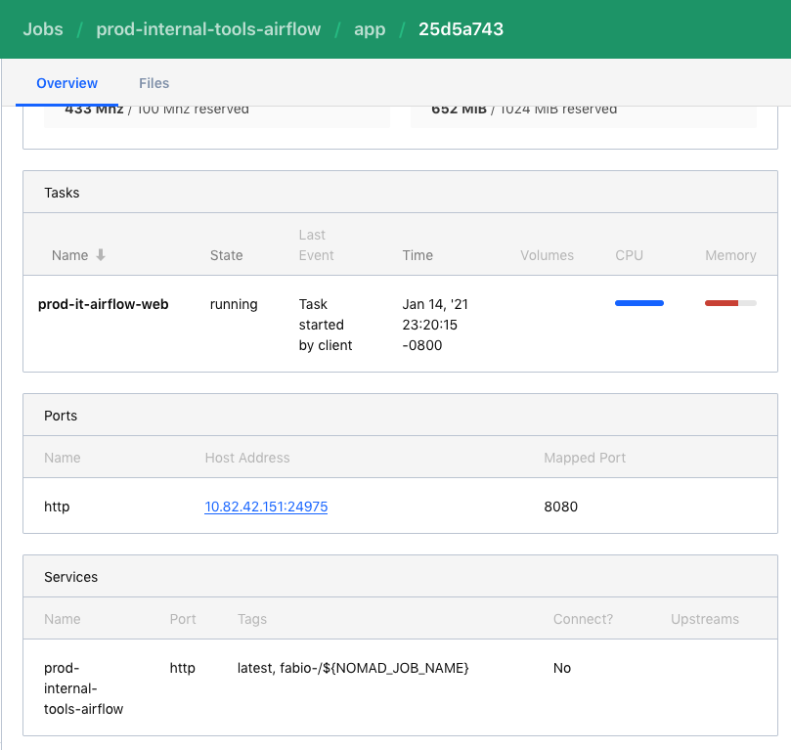The height and width of the screenshot is (750, 791).
Task: Click the Upstreams column header
Action: (x=704, y=619)
